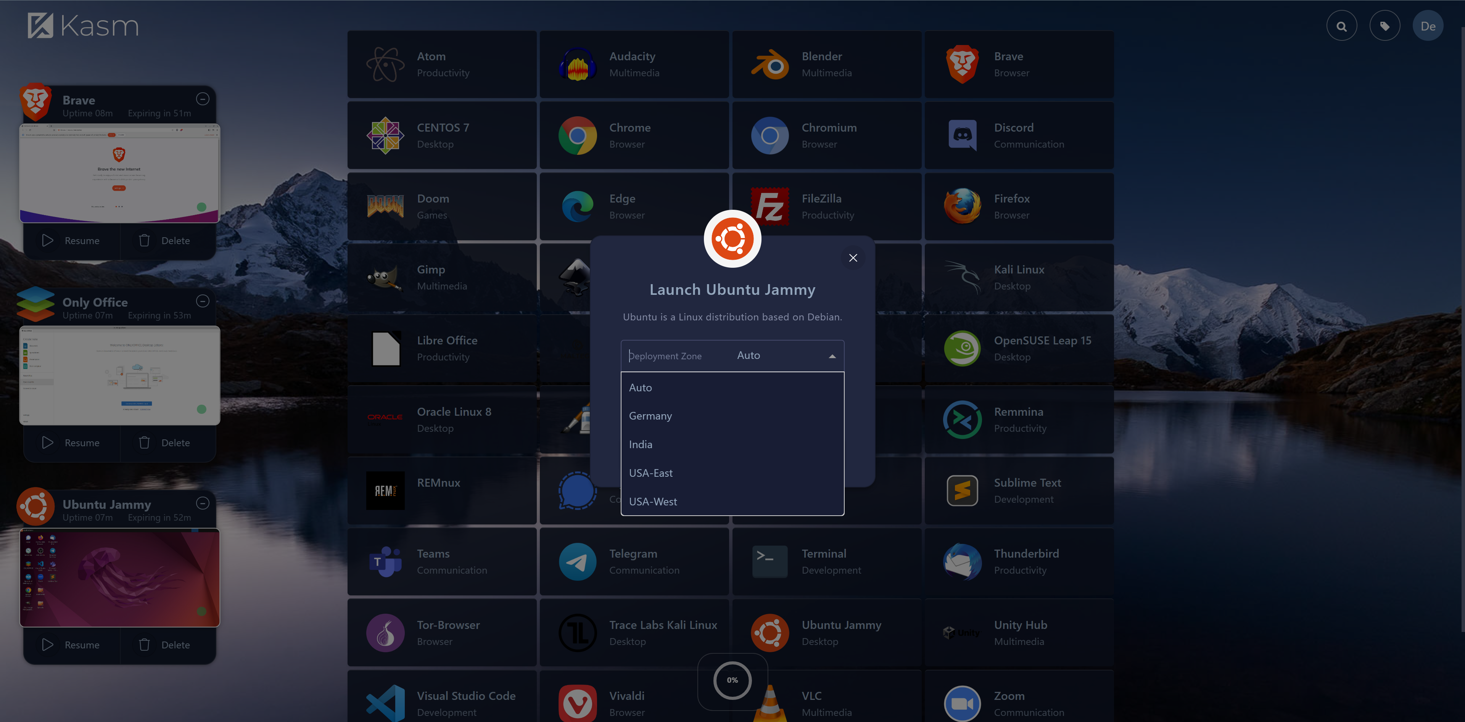Close the Launch Ubuntu Jammy dialog
1465x722 pixels.
click(853, 258)
